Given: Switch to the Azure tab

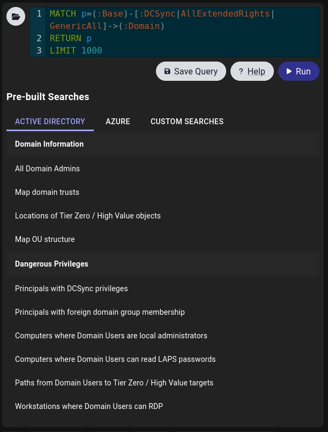Looking at the screenshot, I should [x=118, y=122].
